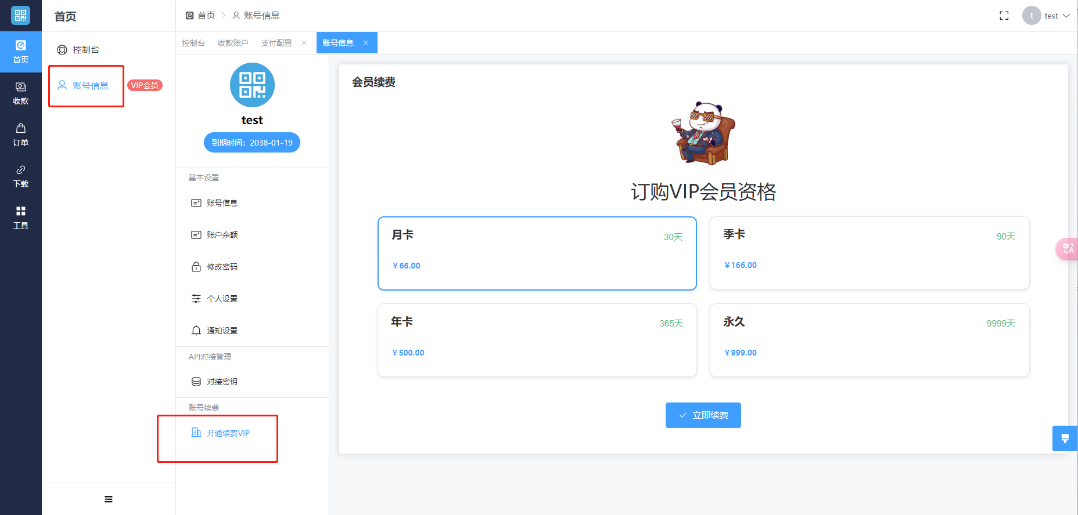
Task: Close the 支付配置 tab
Action: point(304,43)
